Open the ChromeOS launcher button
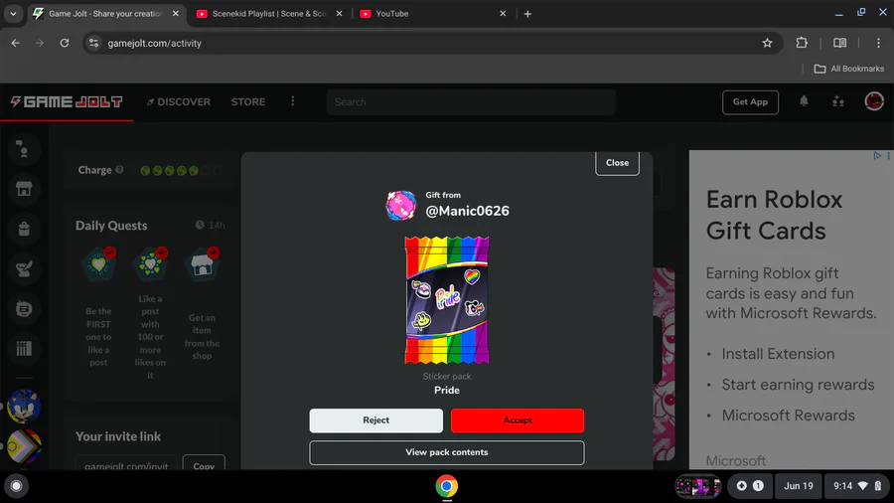The image size is (894, 503). pyautogui.click(x=17, y=486)
